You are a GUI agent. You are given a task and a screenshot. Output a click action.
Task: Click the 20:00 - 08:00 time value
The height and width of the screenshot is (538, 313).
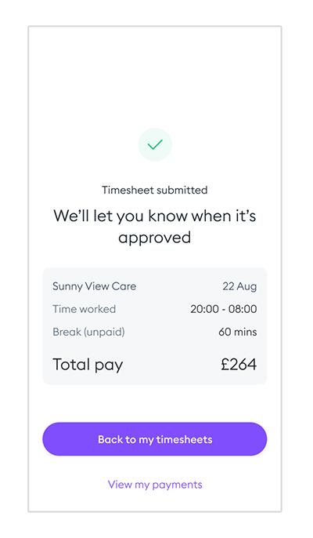click(224, 309)
